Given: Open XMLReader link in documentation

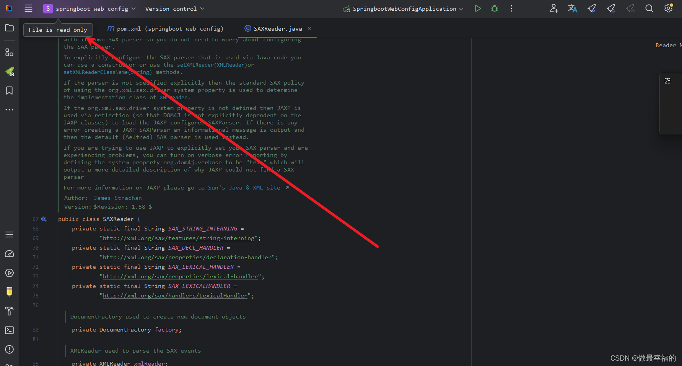Looking at the screenshot, I should 173,97.
